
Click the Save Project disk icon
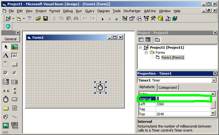pyautogui.click(x=45, y=19)
